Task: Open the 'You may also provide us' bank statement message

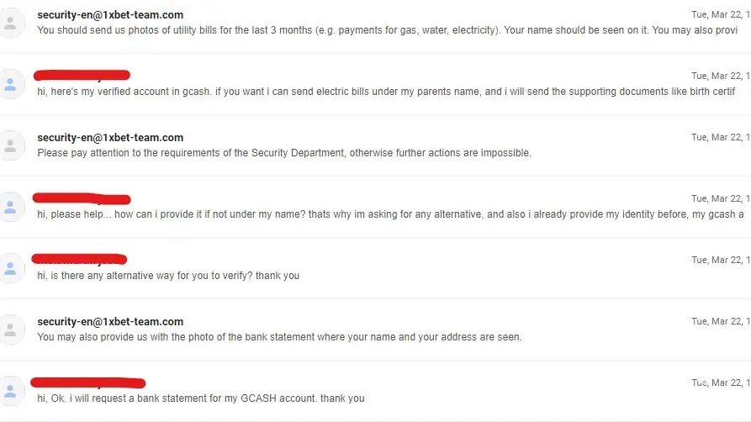Action: click(279, 337)
